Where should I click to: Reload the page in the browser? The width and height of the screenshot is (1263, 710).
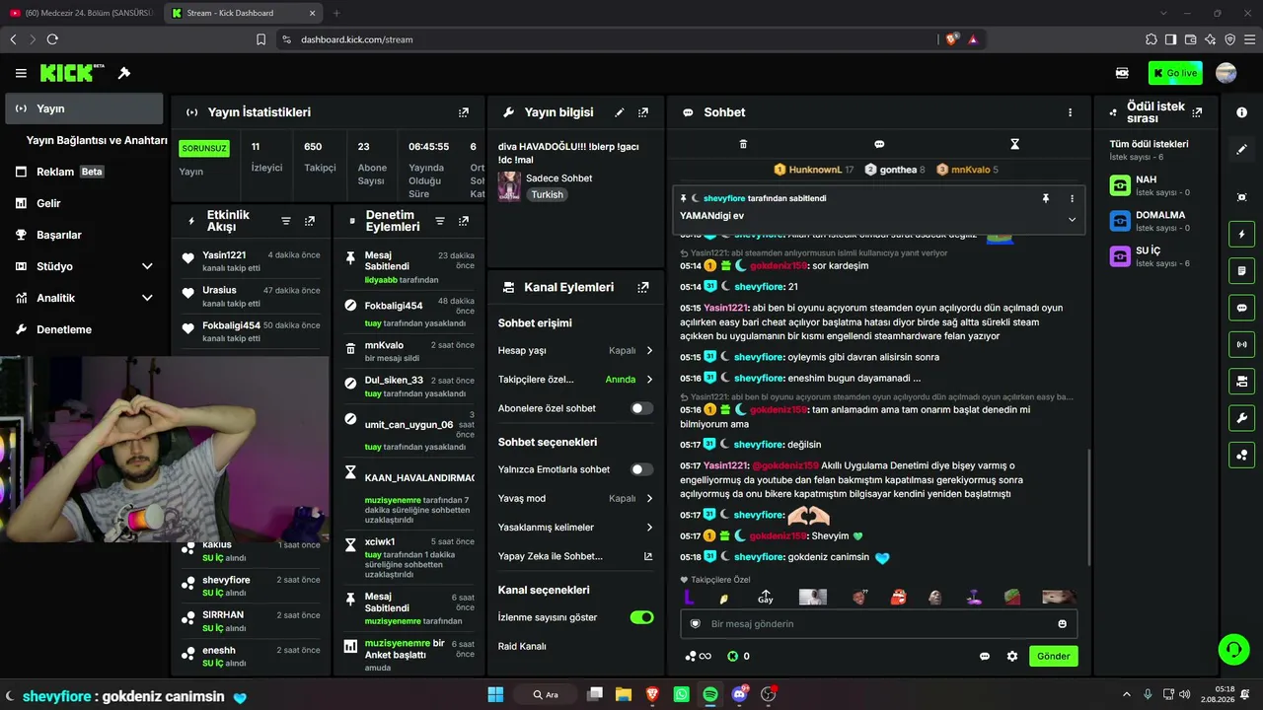click(x=52, y=39)
